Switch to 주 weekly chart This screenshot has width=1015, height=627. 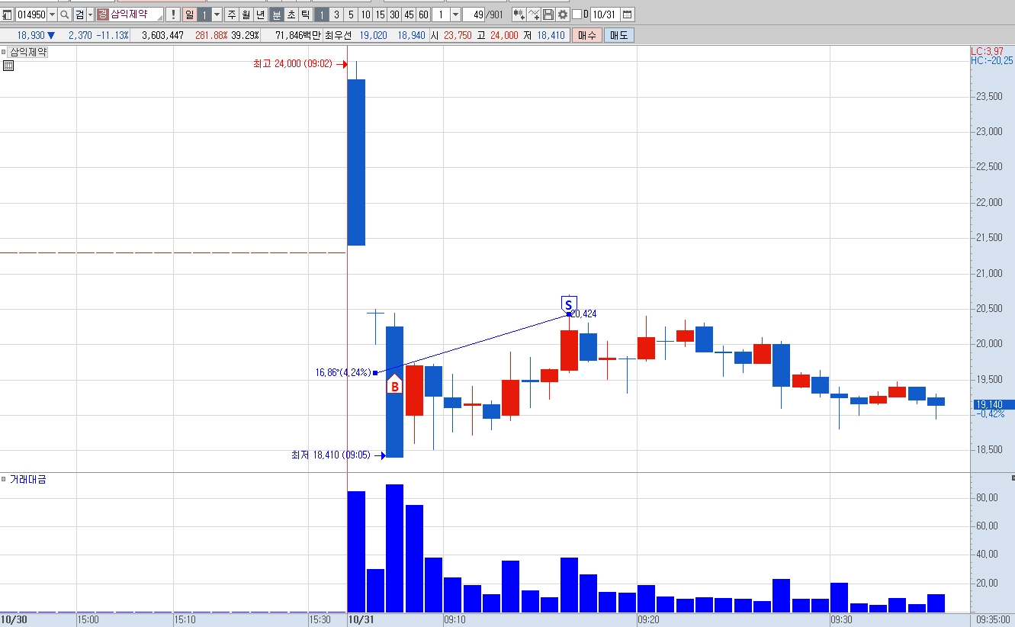click(231, 14)
